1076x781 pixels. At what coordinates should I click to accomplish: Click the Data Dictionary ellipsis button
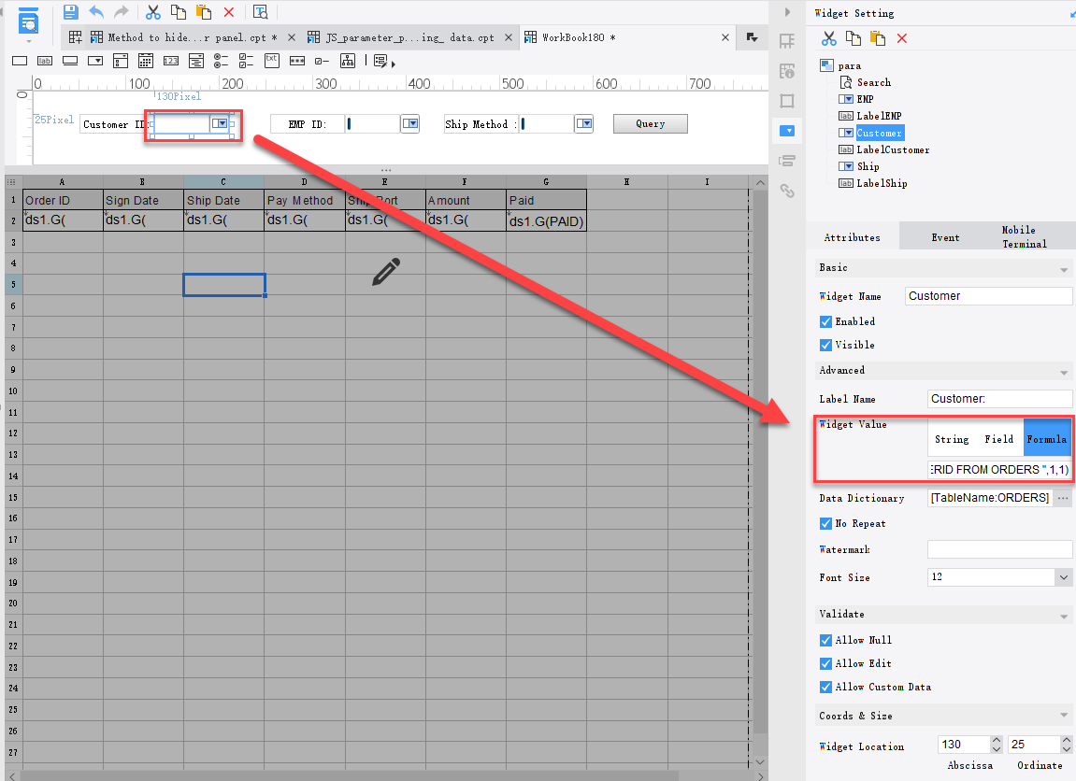tap(1063, 498)
